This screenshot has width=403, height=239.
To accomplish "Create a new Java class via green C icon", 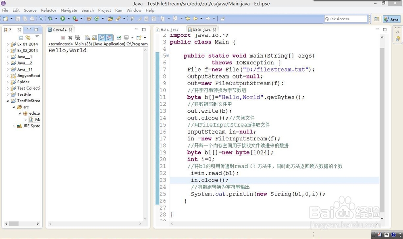I will (x=97, y=19).
